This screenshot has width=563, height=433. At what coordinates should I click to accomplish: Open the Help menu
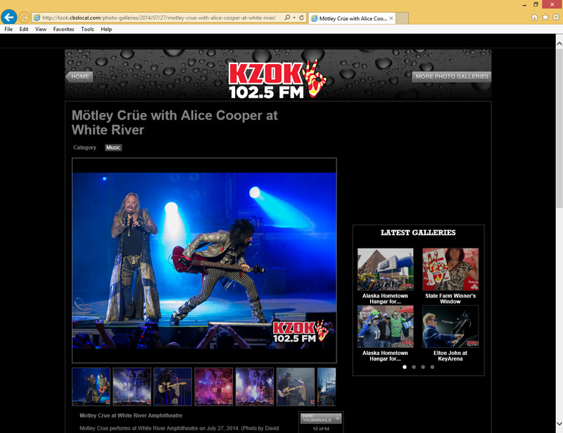click(106, 29)
